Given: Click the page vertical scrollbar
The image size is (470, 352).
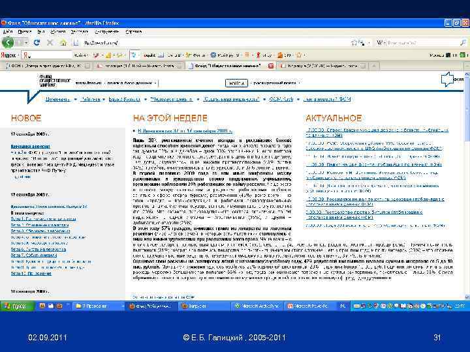Looking at the screenshot, I should [x=467, y=186].
